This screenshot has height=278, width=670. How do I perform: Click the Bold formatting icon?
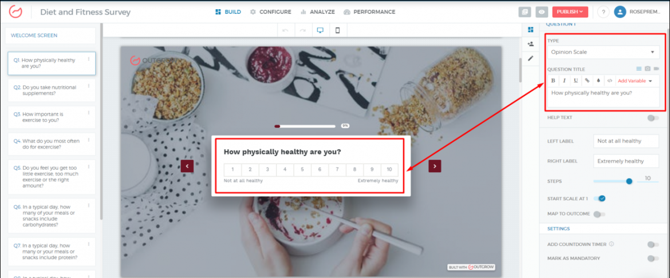(x=553, y=81)
